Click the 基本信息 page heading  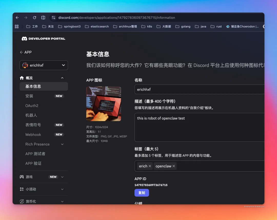pos(98,54)
